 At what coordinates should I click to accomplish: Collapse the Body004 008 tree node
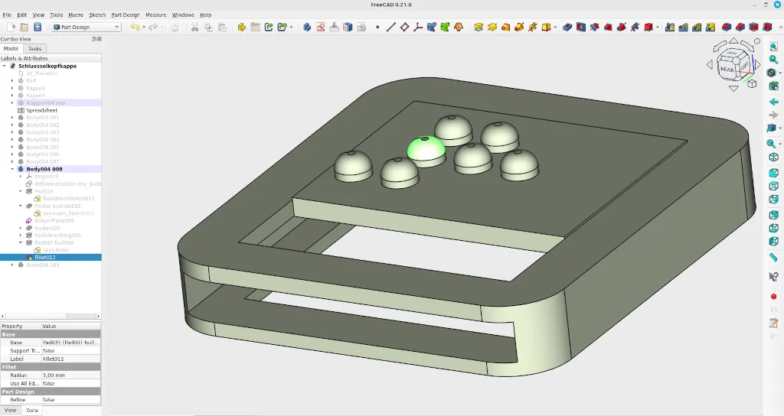tap(12, 169)
